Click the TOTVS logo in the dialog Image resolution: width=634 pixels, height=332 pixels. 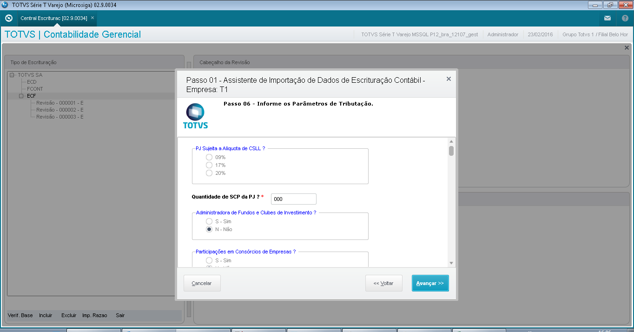coord(195,116)
